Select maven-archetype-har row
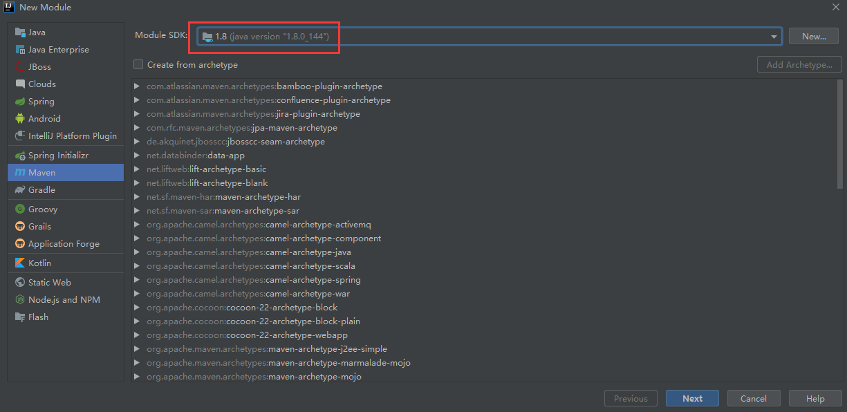 coord(484,197)
